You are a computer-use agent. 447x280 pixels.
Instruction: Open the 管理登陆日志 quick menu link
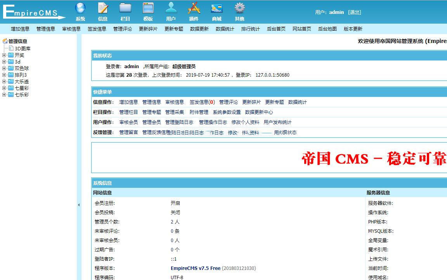point(179,122)
